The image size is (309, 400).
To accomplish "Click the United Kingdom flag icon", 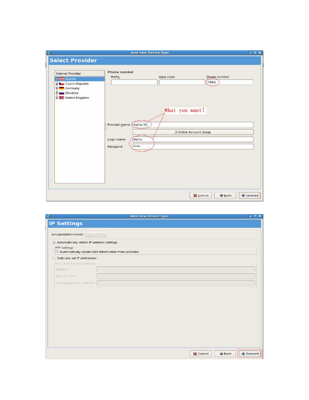I will click(62, 97).
